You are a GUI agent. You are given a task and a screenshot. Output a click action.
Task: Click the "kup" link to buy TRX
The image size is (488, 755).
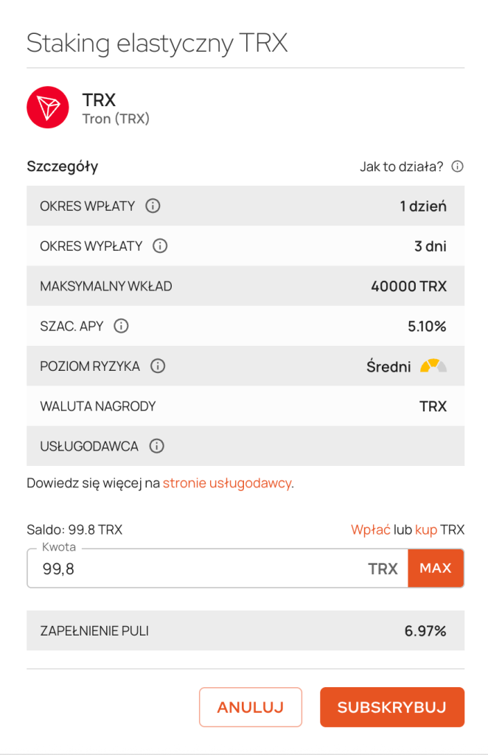pyautogui.click(x=426, y=529)
